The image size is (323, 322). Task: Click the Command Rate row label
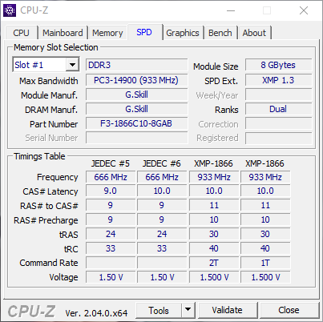pos(49,263)
